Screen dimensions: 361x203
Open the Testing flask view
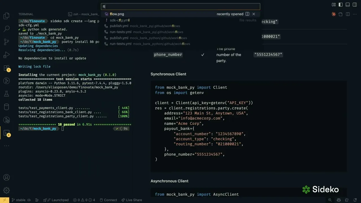point(6,94)
